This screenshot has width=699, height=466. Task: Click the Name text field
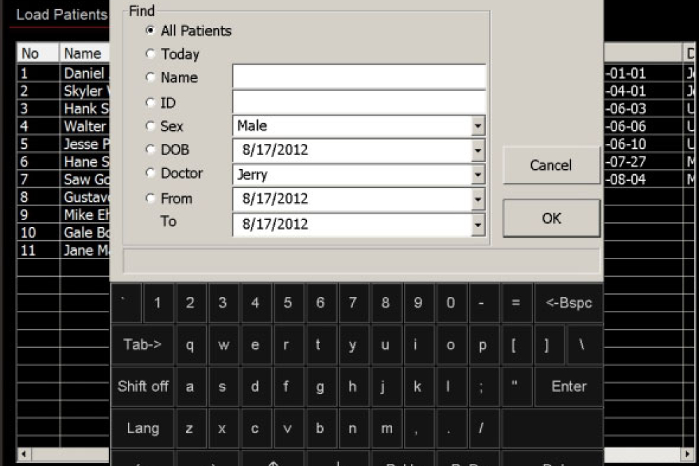pos(359,77)
